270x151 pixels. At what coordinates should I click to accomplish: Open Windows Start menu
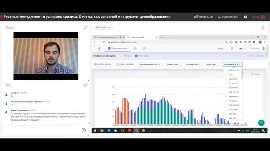(x=95, y=130)
